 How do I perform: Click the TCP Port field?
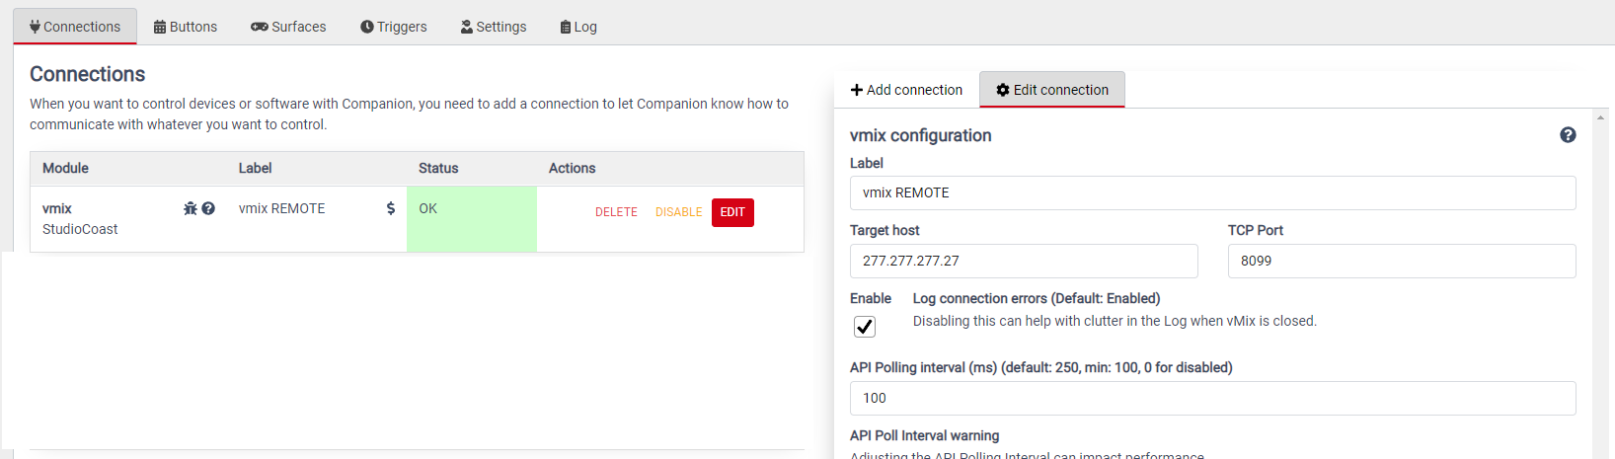pyautogui.click(x=1402, y=262)
